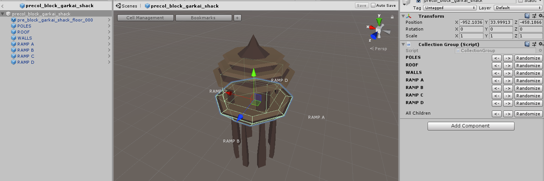The image size is (544, 181).
Task: Open the Layer dropdown set to Default
Action: (x=518, y=8)
